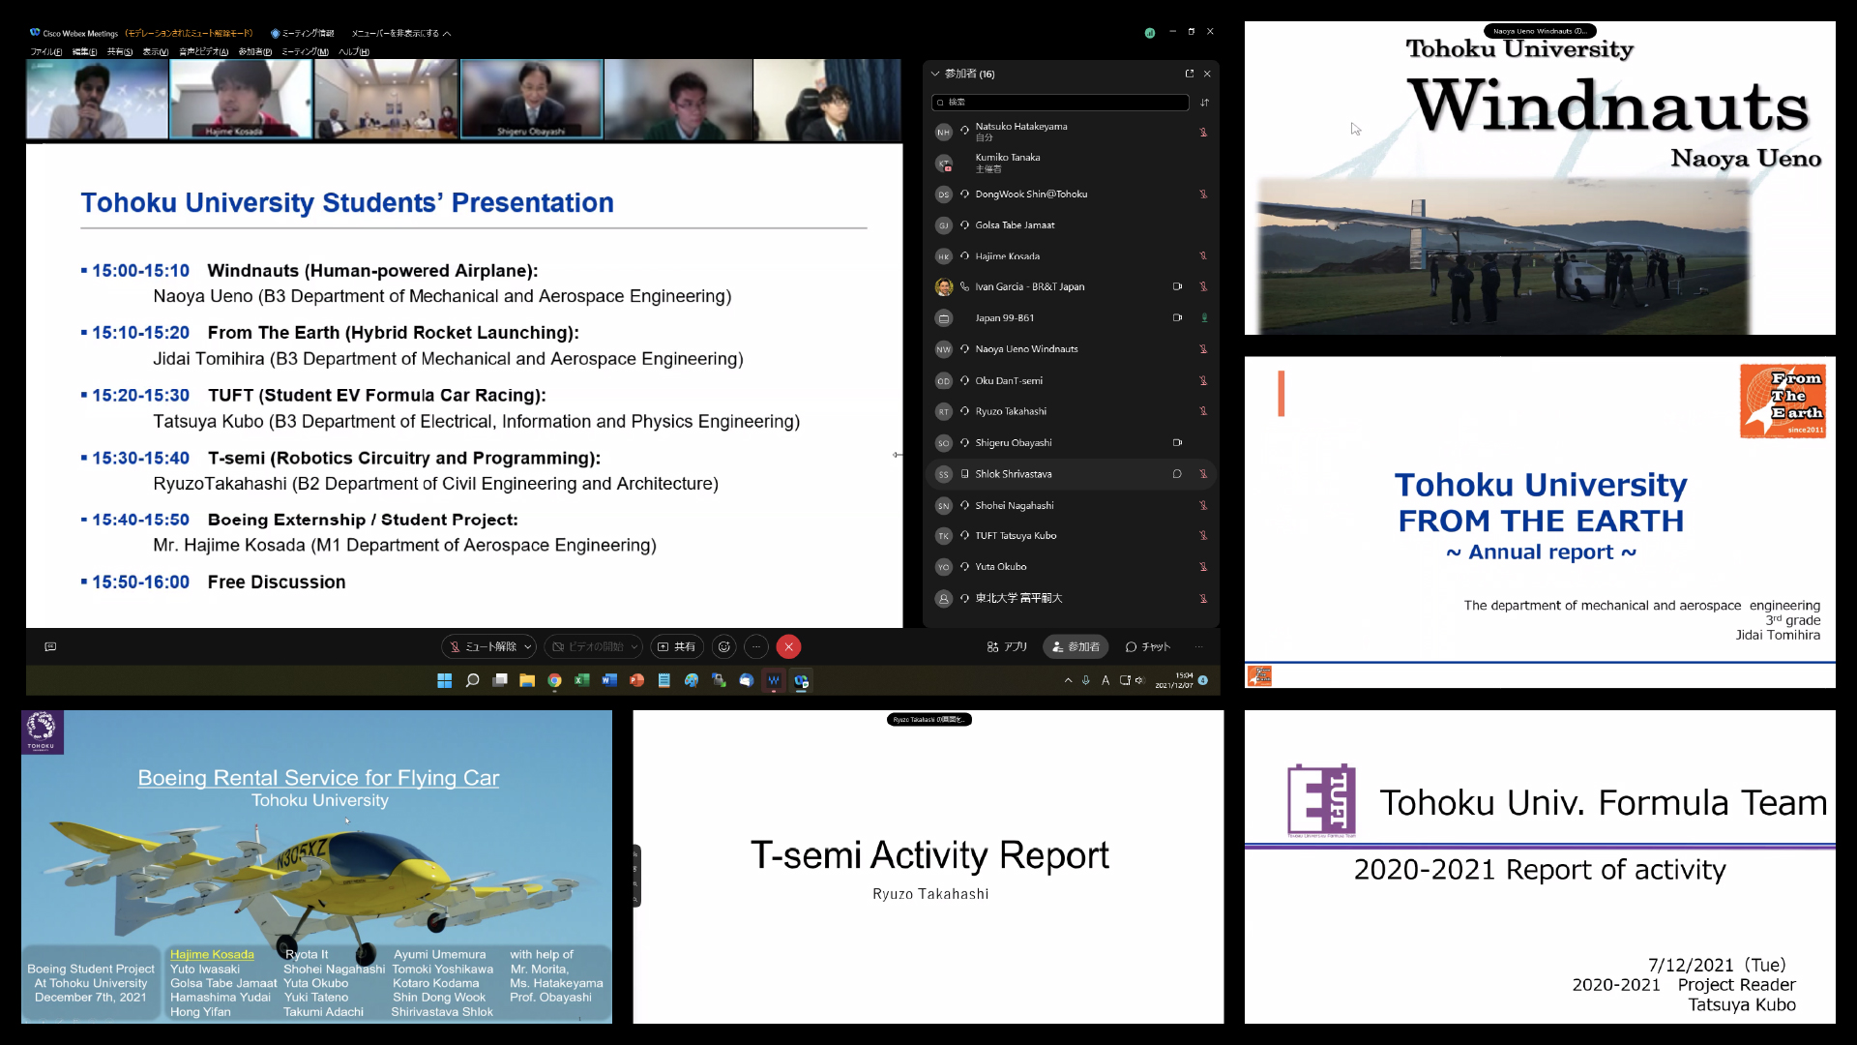Screen dimensions: 1857x1045
Task: Open the 共有(S) menu
Action: [119, 51]
